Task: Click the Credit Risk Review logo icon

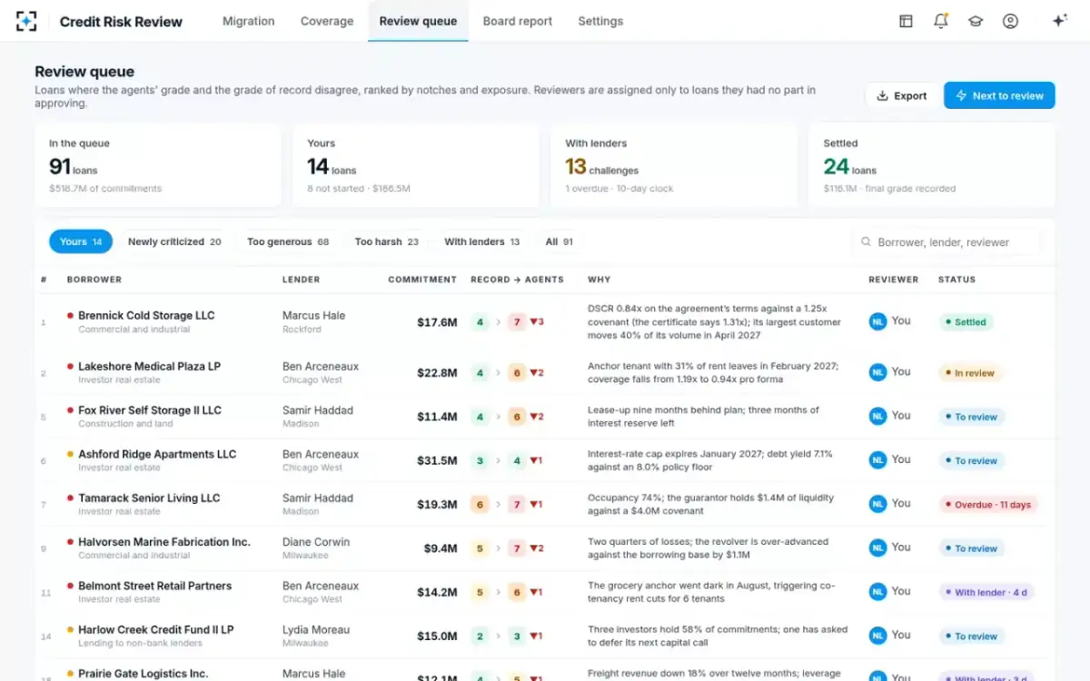Action: pos(26,21)
